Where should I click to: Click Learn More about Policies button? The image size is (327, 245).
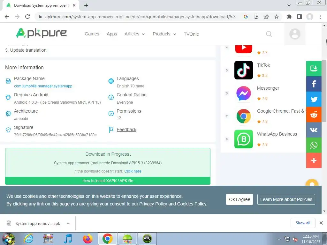[x=286, y=199]
